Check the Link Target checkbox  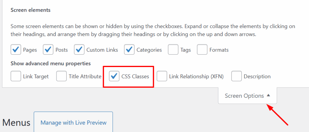click(x=16, y=76)
